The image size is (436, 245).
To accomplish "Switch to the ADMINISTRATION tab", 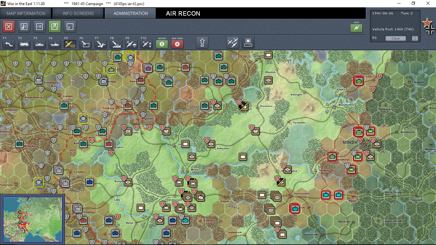I will 131,13.
